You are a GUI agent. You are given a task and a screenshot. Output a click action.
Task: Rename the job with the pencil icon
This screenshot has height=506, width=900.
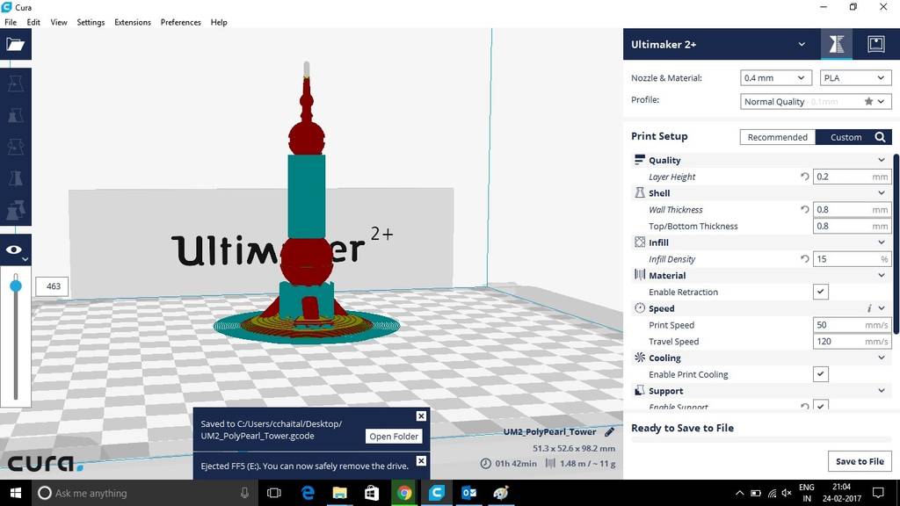pyautogui.click(x=610, y=431)
